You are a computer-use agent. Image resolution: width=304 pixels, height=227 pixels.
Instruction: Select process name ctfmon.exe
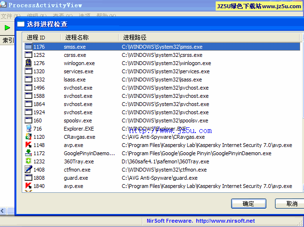pyautogui.click(x=77, y=170)
